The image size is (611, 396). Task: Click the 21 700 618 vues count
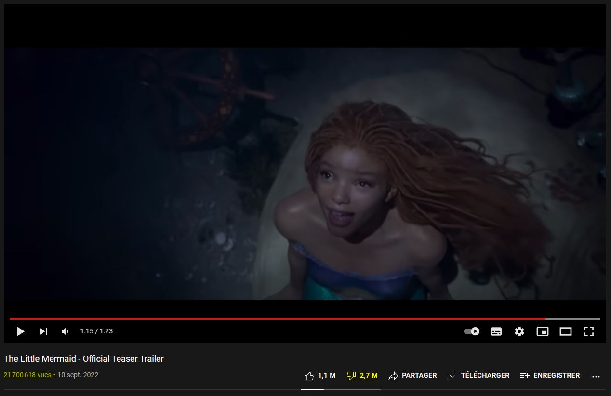coord(27,375)
